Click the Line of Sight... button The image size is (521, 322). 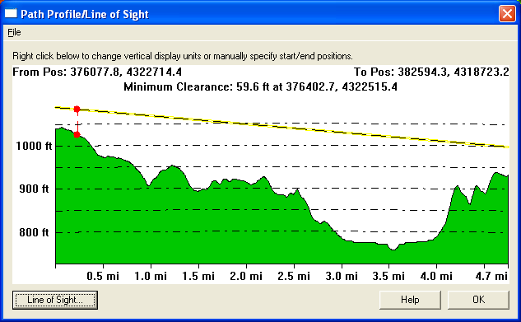pyautogui.click(x=55, y=300)
